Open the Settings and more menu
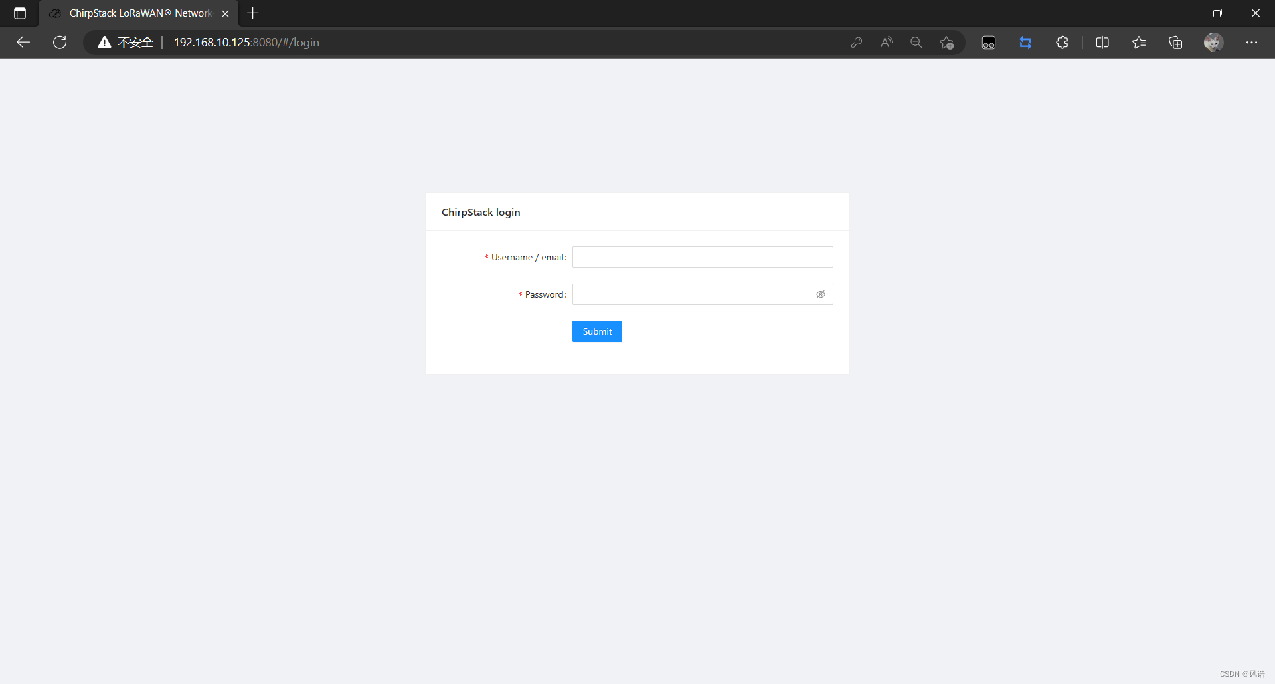1275x684 pixels. [1252, 43]
